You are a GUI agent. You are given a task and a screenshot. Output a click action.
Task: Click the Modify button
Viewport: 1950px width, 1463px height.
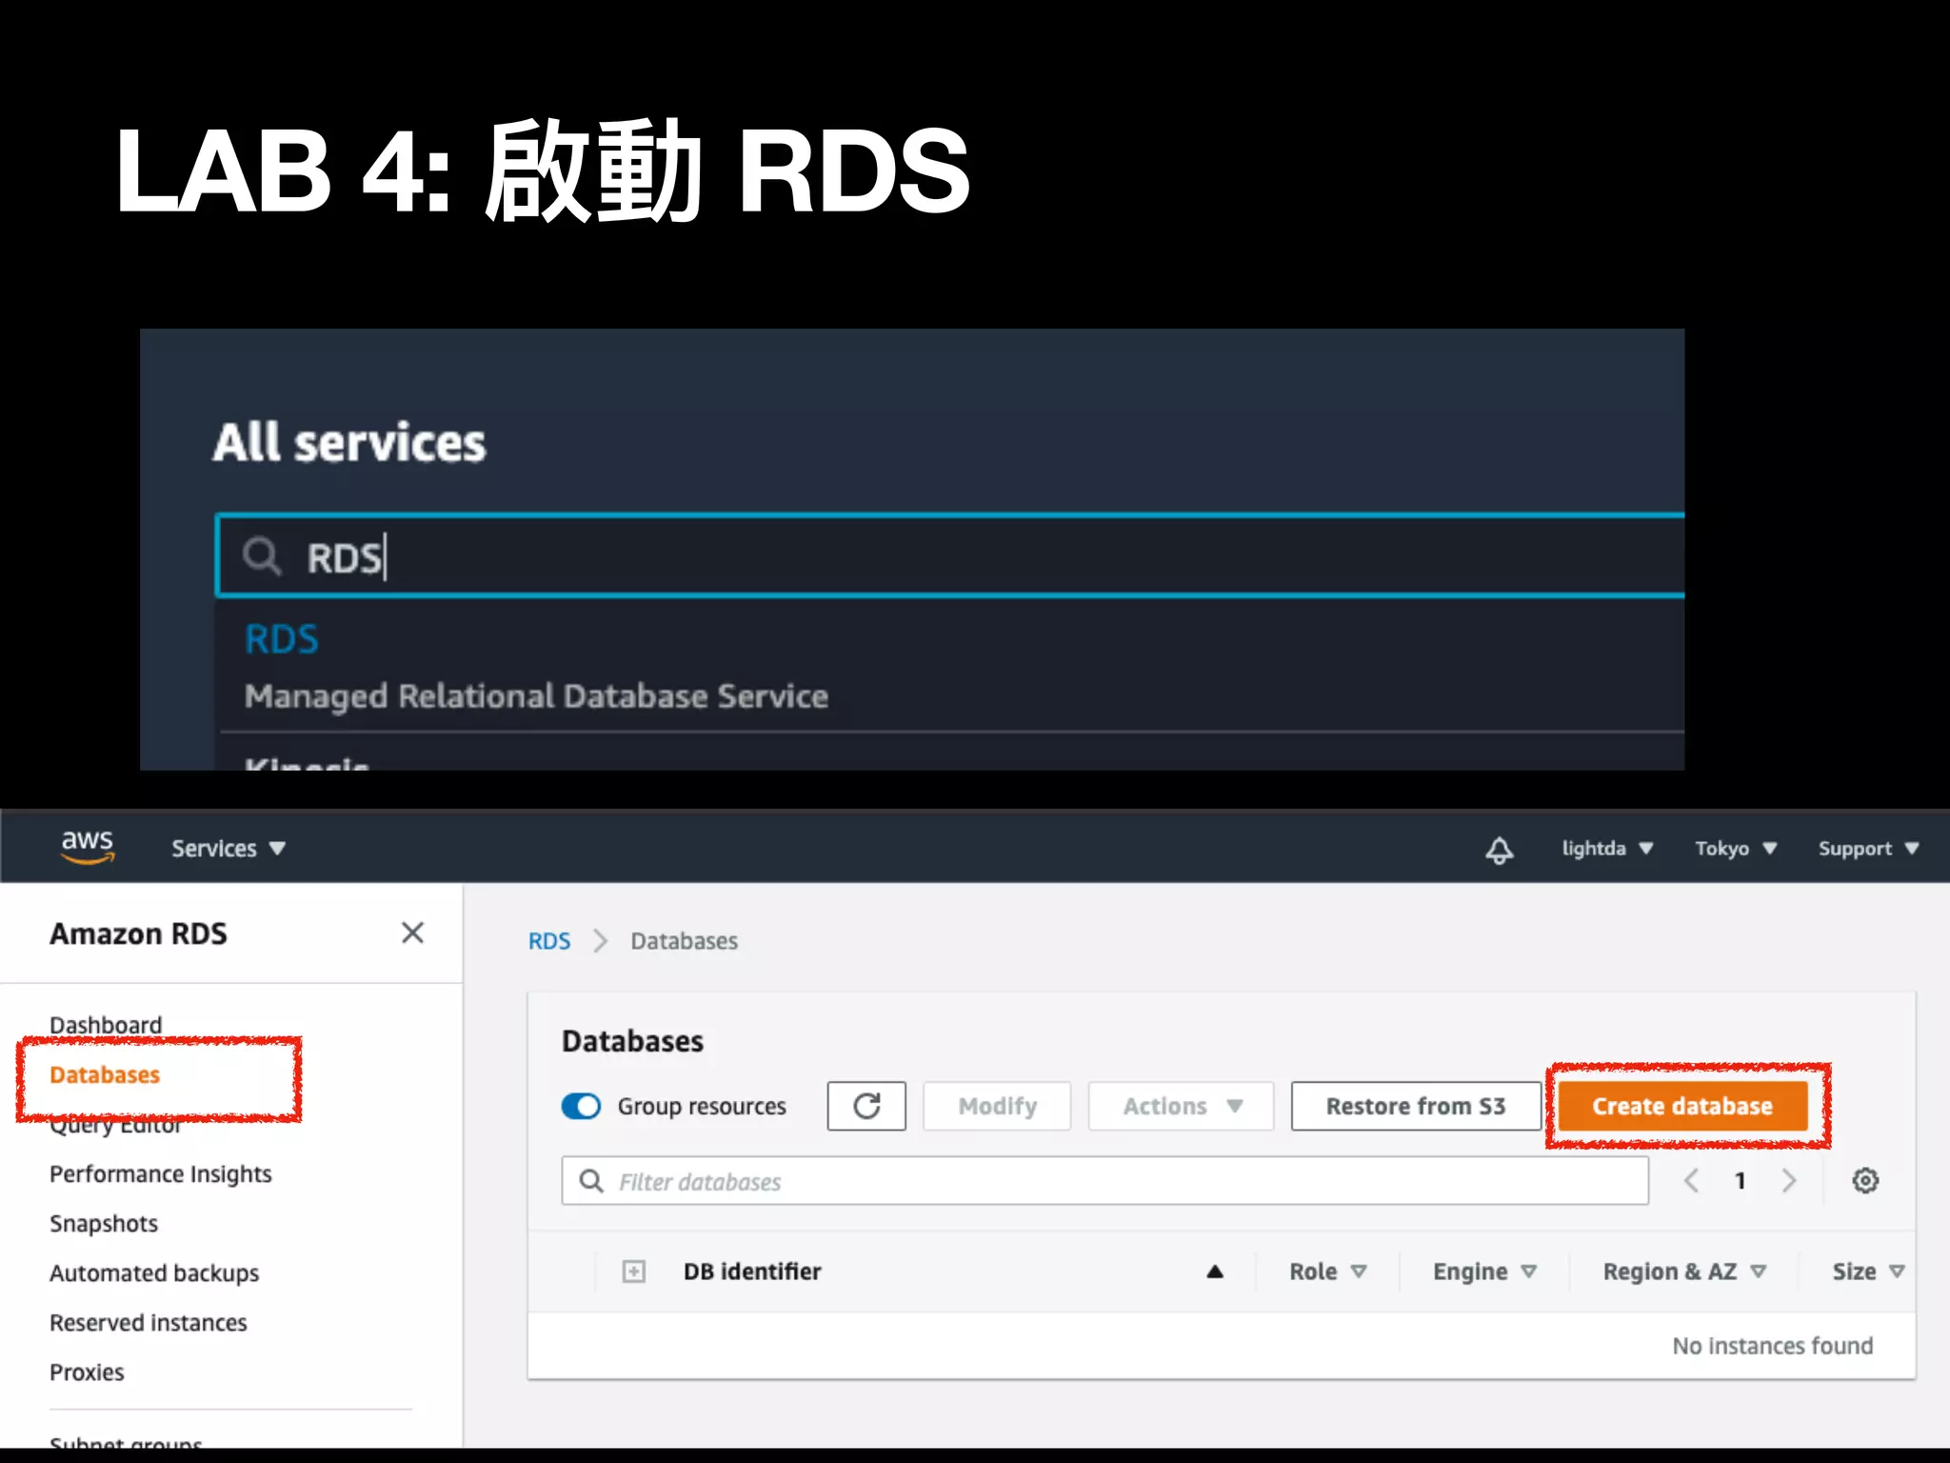(x=997, y=1106)
